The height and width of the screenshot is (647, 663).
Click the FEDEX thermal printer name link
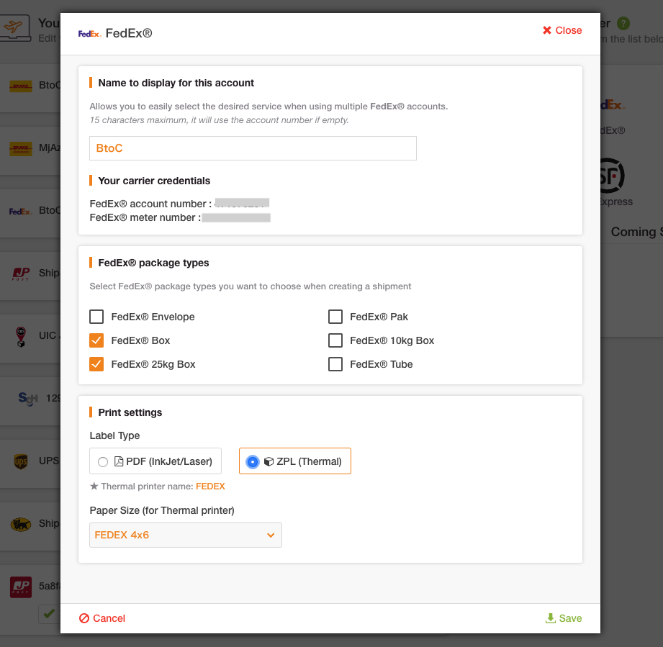click(210, 487)
